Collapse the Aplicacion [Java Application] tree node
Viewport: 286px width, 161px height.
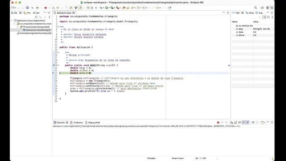[x=12, y=21]
